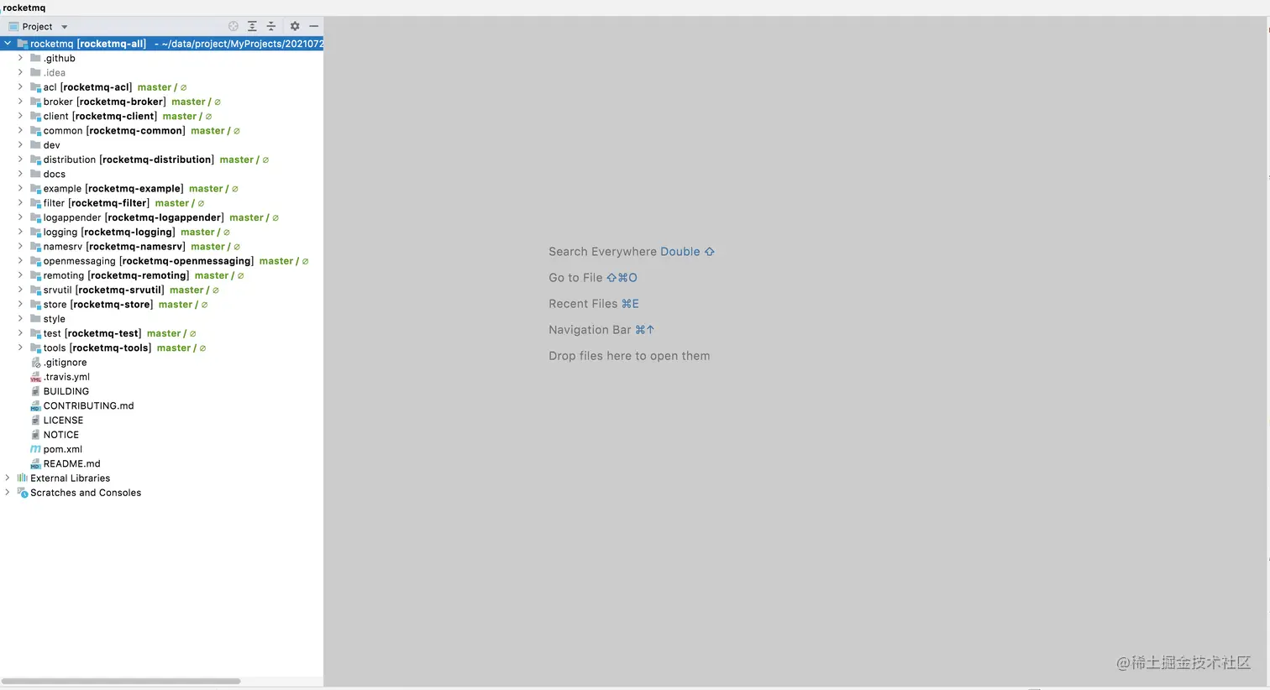Select the remoting module folder icon
The width and height of the screenshot is (1270, 690).
click(x=35, y=275)
